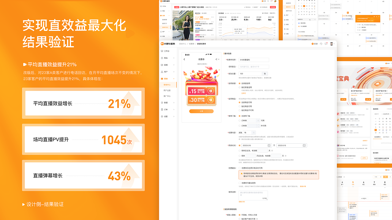392x220 pixels.
Task: Click the 名称备注 input field
Action: [254, 67]
